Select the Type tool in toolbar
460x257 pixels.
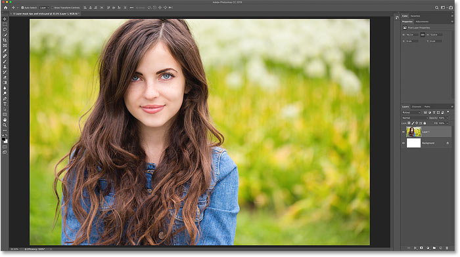tap(5, 104)
